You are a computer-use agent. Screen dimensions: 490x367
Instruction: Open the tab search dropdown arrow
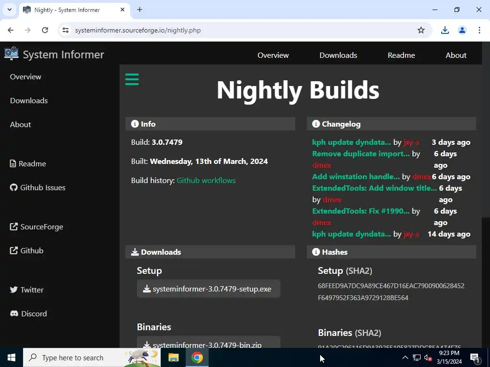(x=10, y=10)
